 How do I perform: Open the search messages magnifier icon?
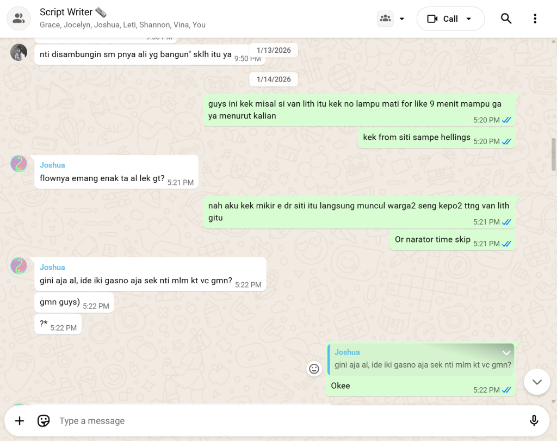tap(506, 18)
